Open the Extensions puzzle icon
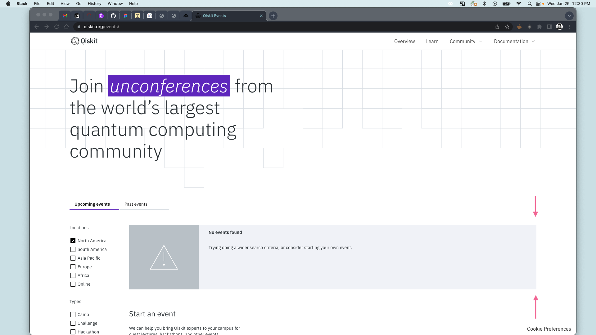The height and width of the screenshot is (335, 596). point(540,27)
